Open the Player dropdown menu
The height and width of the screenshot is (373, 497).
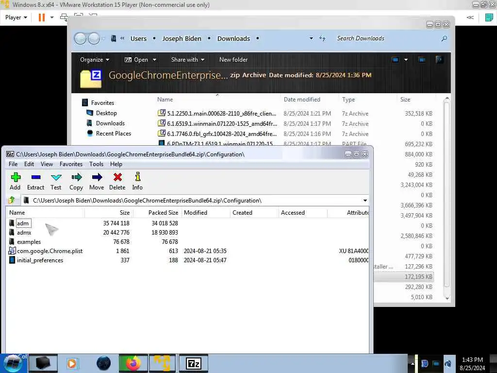pyautogui.click(x=16, y=17)
